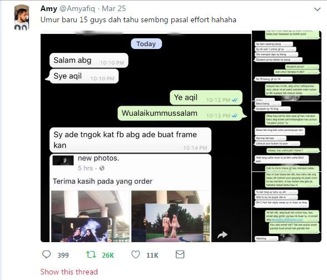Click the 26K retweet count
This screenshot has height=280, width=327.
108,255
